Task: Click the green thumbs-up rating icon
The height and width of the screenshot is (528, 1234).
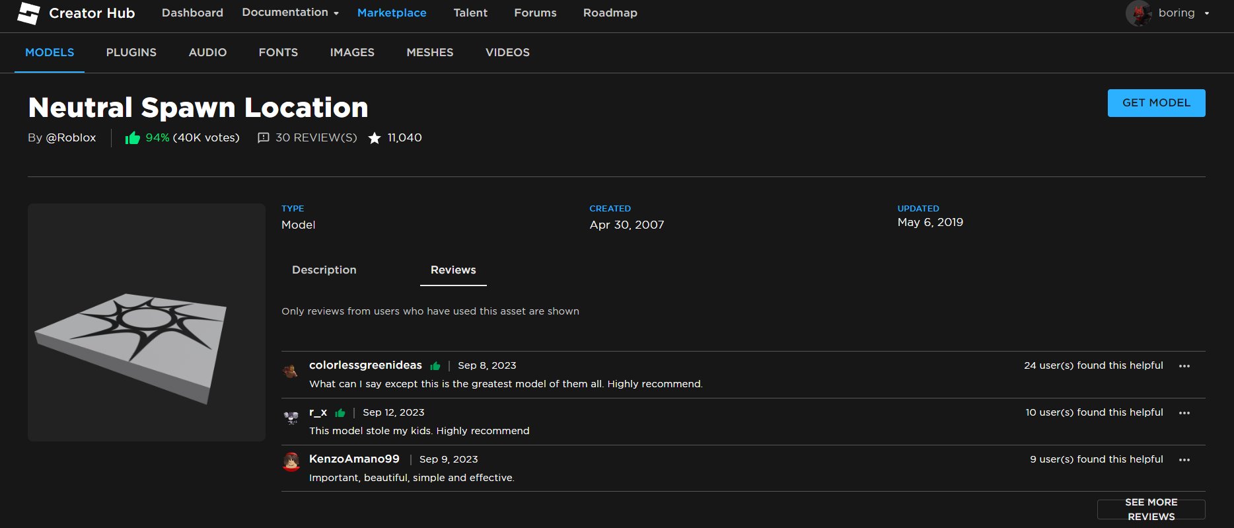Action: tap(133, 137)
